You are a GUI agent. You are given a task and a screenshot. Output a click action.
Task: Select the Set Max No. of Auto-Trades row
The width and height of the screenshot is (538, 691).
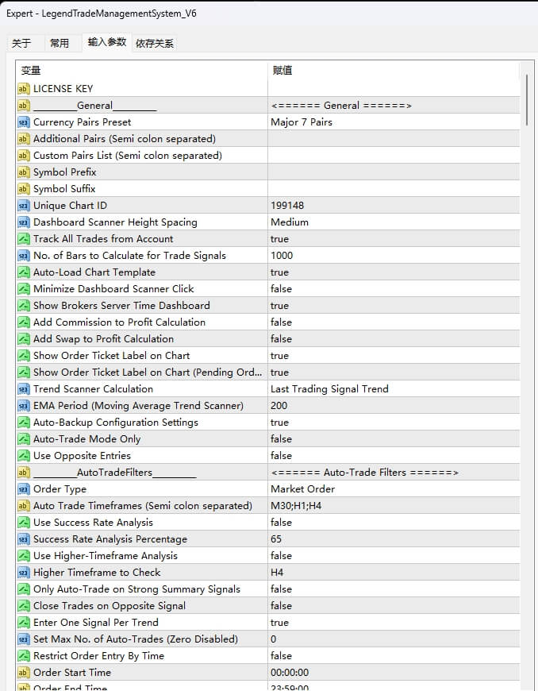pyautogui.click(x=268, y=639)
